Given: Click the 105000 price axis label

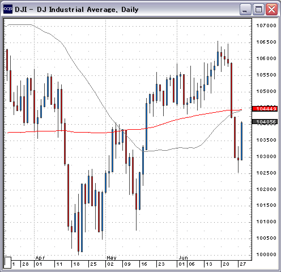Looking at the screenshot, I should point(266,91).
